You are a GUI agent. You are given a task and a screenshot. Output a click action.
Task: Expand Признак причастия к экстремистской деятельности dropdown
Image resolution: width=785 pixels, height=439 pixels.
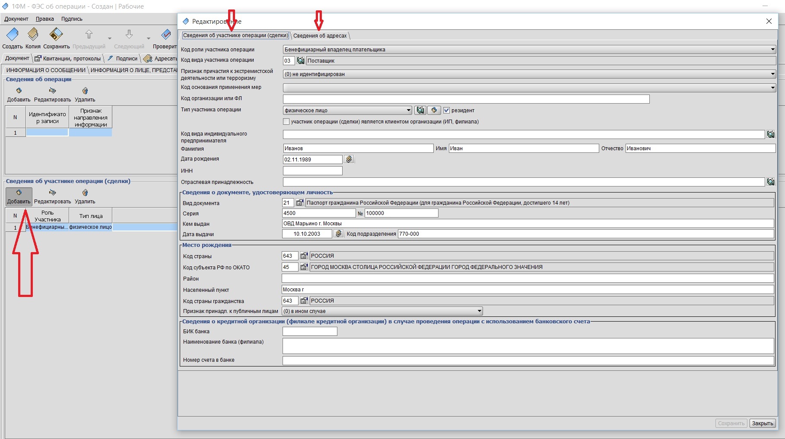pos(772,74)
